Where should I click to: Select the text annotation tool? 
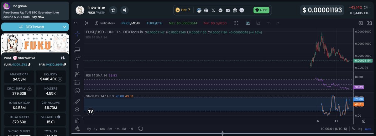[77, 66]
